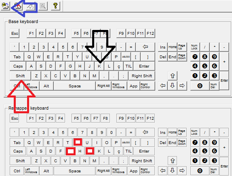Open help with the yellow question mark icon

55,6
